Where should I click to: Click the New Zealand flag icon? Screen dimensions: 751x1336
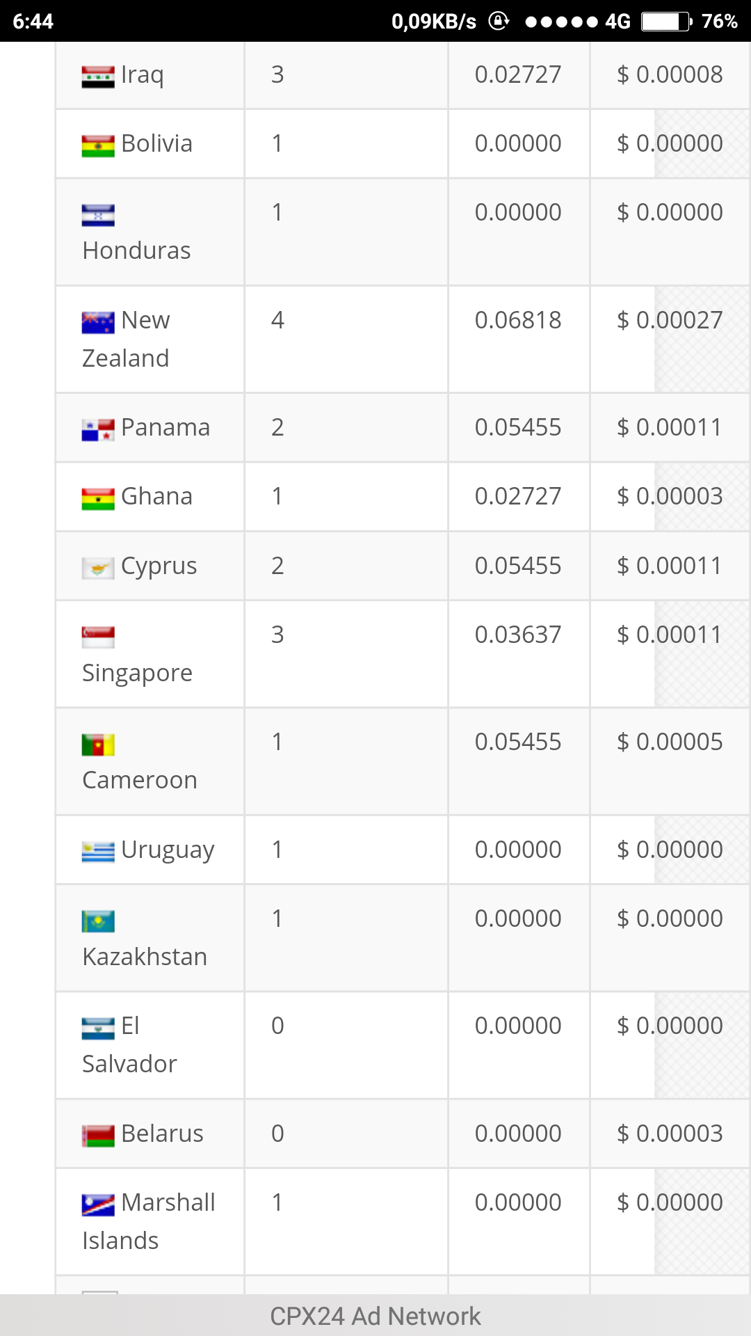(x=98, y=323)
